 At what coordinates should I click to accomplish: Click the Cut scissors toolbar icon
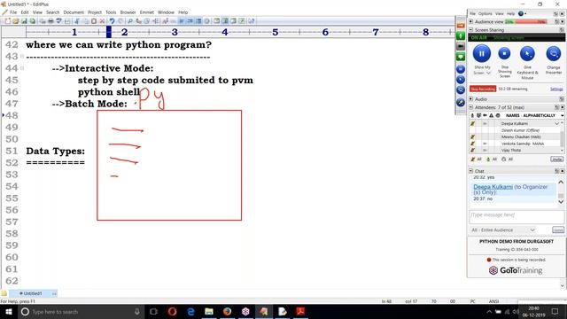pyautogui.click(x=77, y=21)
